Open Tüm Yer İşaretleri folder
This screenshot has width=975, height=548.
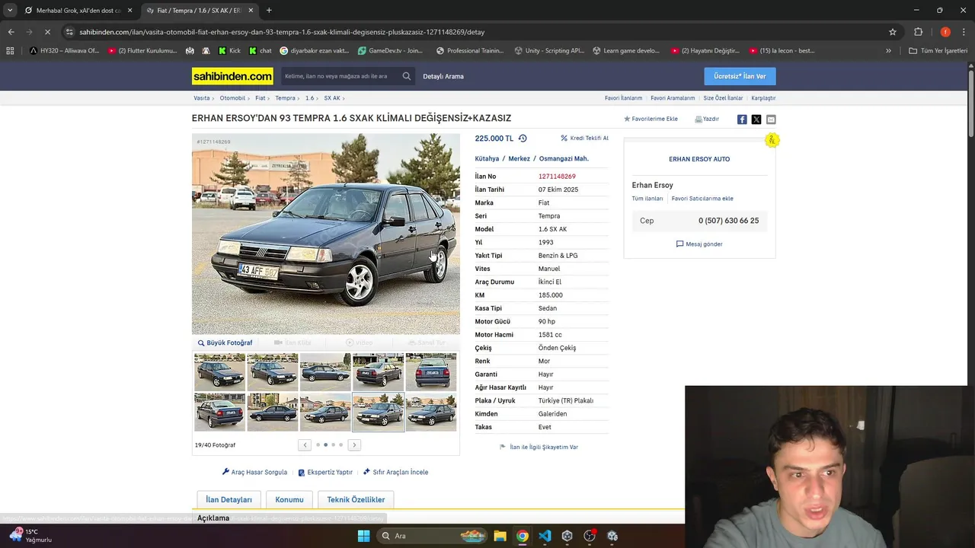click(938, 51)
